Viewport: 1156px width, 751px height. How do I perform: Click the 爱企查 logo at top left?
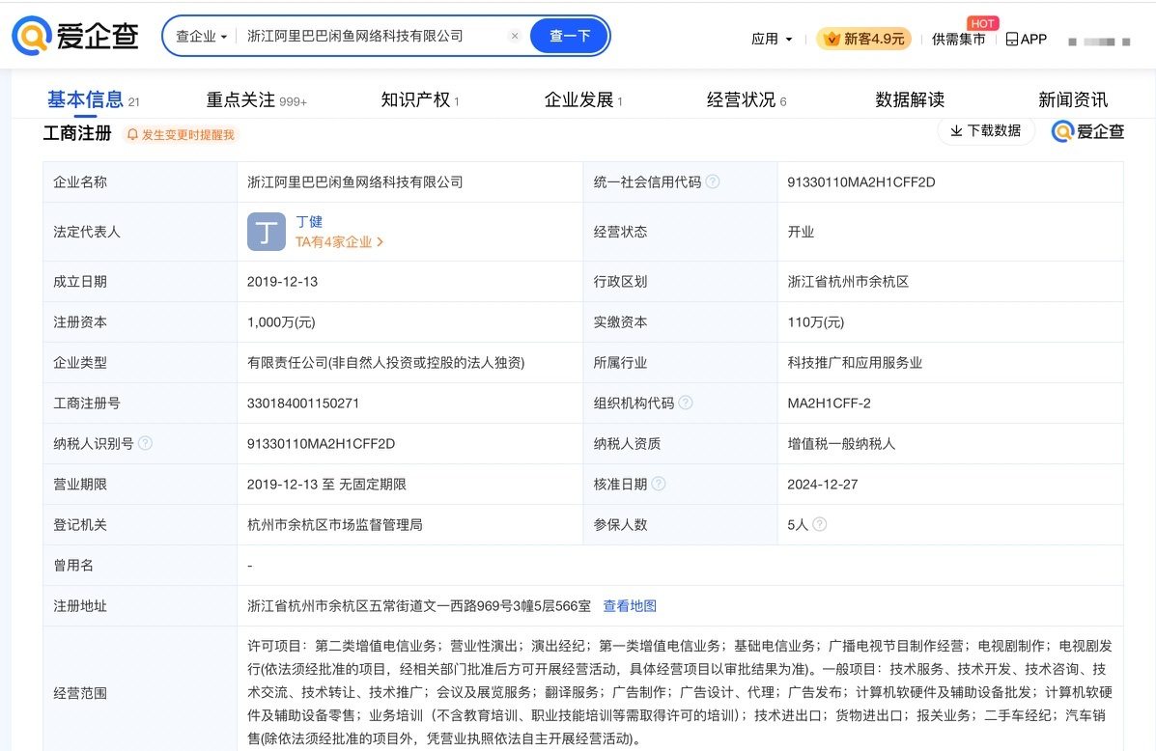click(75, 37)
